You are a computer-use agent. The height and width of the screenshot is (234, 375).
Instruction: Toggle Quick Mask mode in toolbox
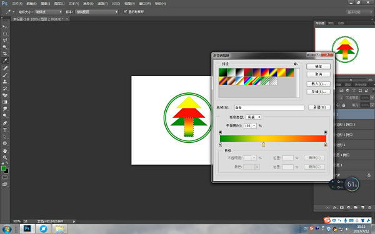pos(5,177)
